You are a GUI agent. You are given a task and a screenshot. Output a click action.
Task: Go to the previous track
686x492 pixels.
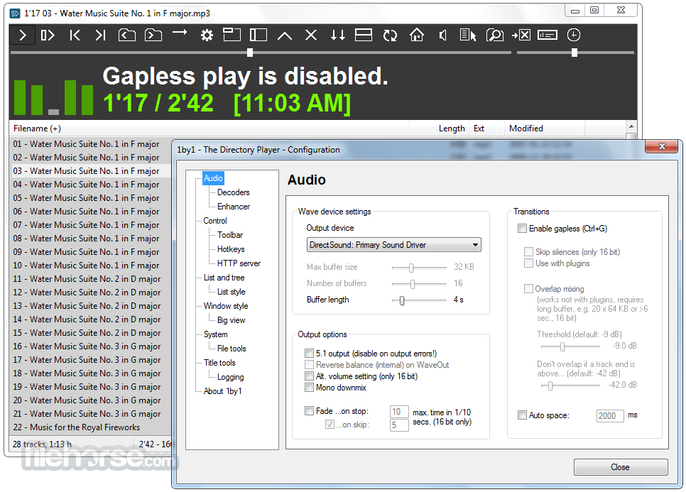(x=75, y=35)
